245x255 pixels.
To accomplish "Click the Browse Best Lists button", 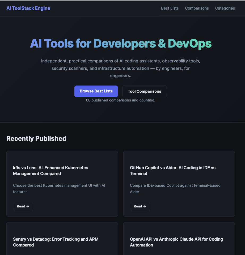I will coord(96,91).
